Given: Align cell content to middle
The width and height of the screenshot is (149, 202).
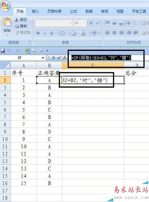Looking at the screenshot, I should click(114, 23).
